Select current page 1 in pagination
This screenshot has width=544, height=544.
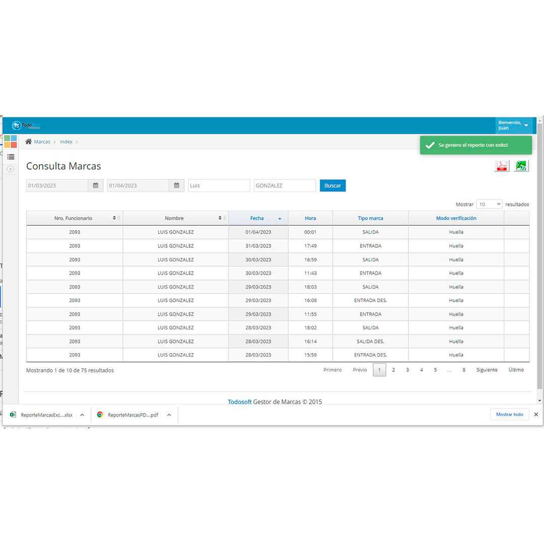(379, 370)
